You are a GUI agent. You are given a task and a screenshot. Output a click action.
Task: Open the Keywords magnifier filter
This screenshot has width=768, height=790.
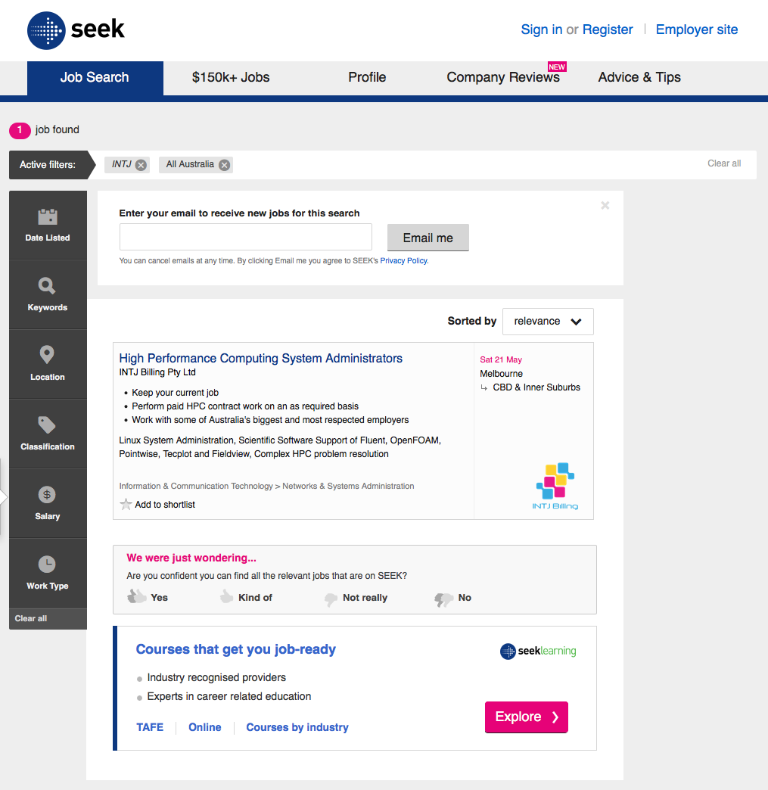click(48, 294)
